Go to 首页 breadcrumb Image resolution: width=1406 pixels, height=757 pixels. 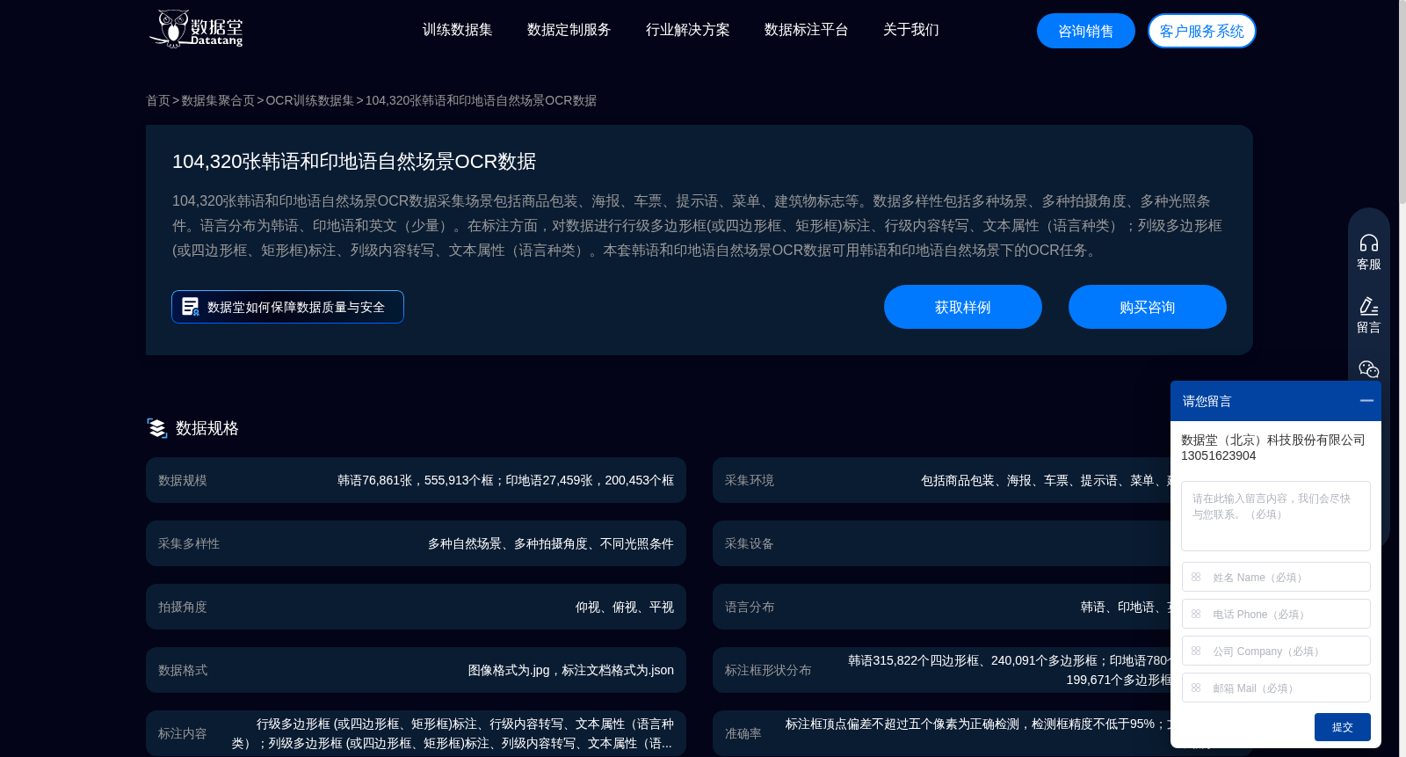click(x=158, y=100)
